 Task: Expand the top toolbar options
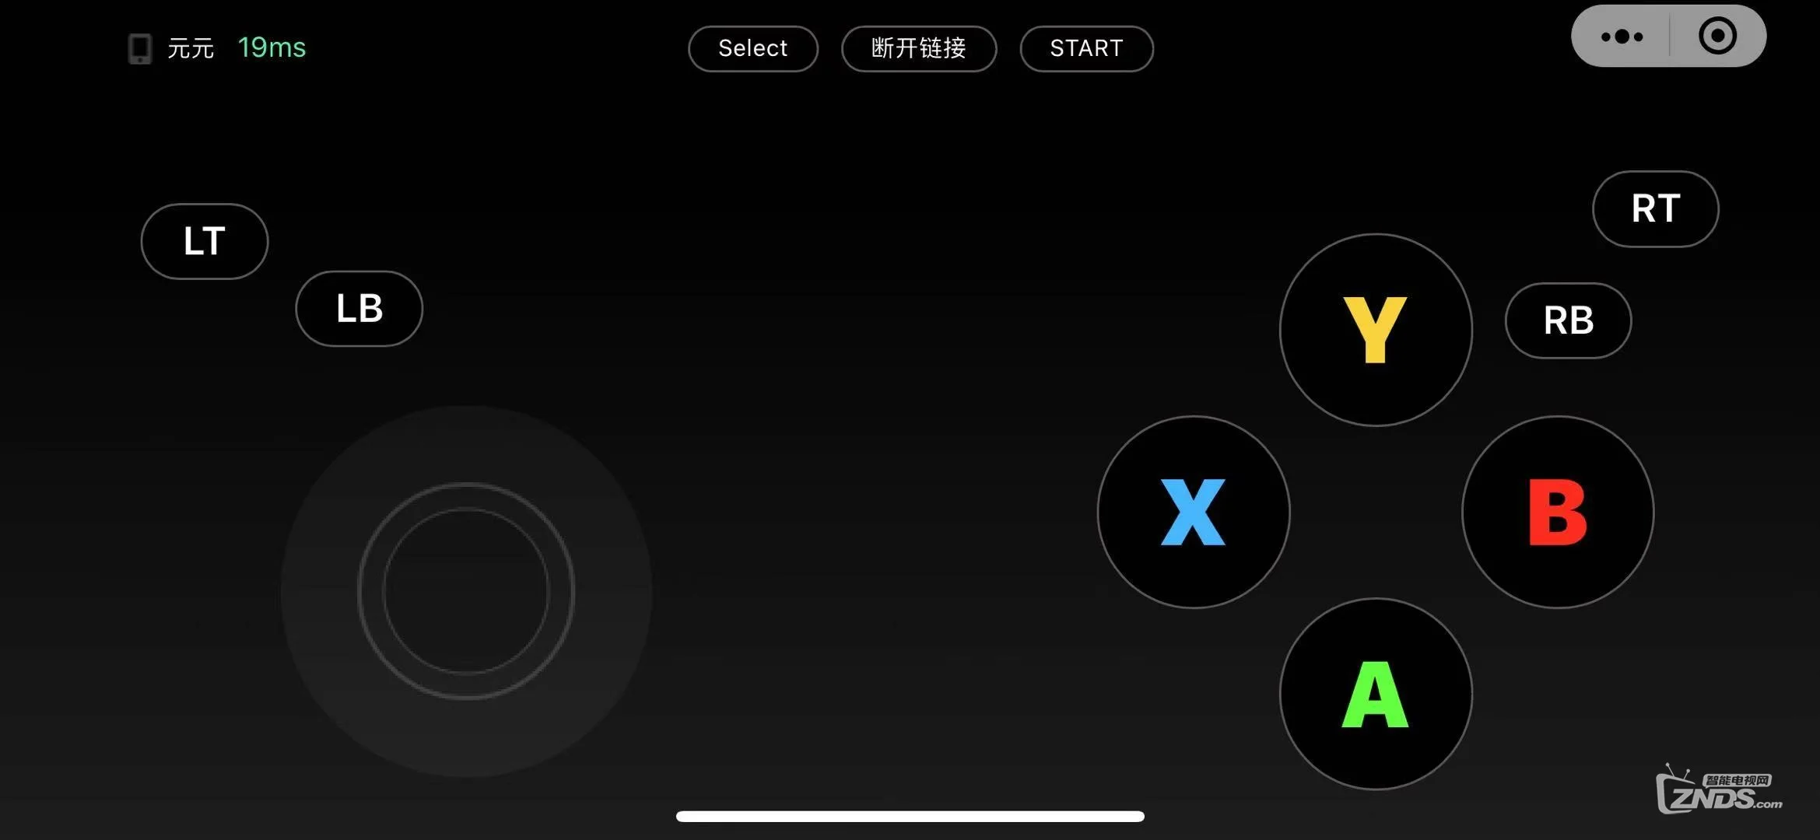point(1622,35)
